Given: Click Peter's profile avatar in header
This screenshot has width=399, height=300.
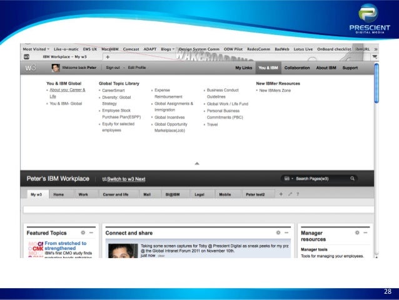Looking at the screenshot, I should (56, 68).
